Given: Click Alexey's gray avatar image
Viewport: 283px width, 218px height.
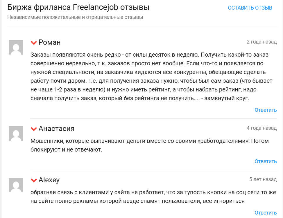Looking at the screenshot, I should tap(16, 185).
